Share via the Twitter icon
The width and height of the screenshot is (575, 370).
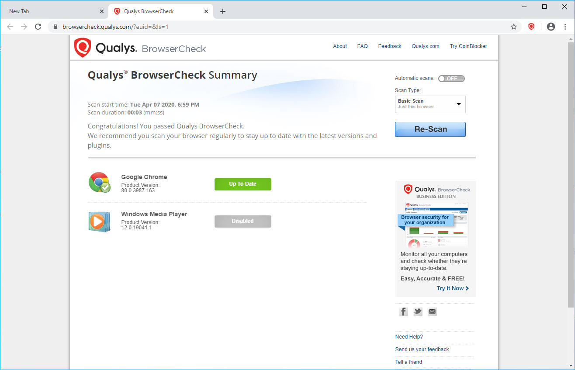418,311
